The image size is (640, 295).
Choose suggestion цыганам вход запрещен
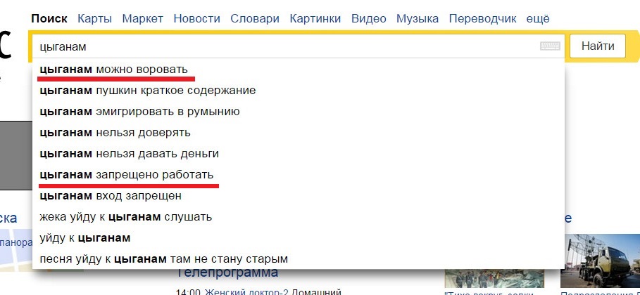click(x=299, y=196)
